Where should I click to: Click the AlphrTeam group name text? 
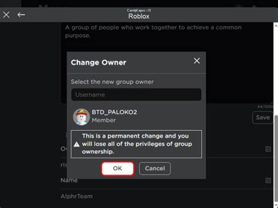coord(76,196)
